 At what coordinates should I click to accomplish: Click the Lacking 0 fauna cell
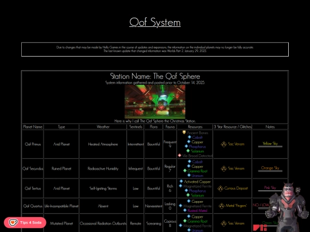coord(170,206)
